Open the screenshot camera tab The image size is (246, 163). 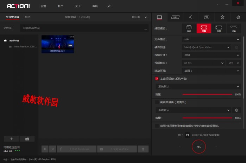[x=207, y=17]
